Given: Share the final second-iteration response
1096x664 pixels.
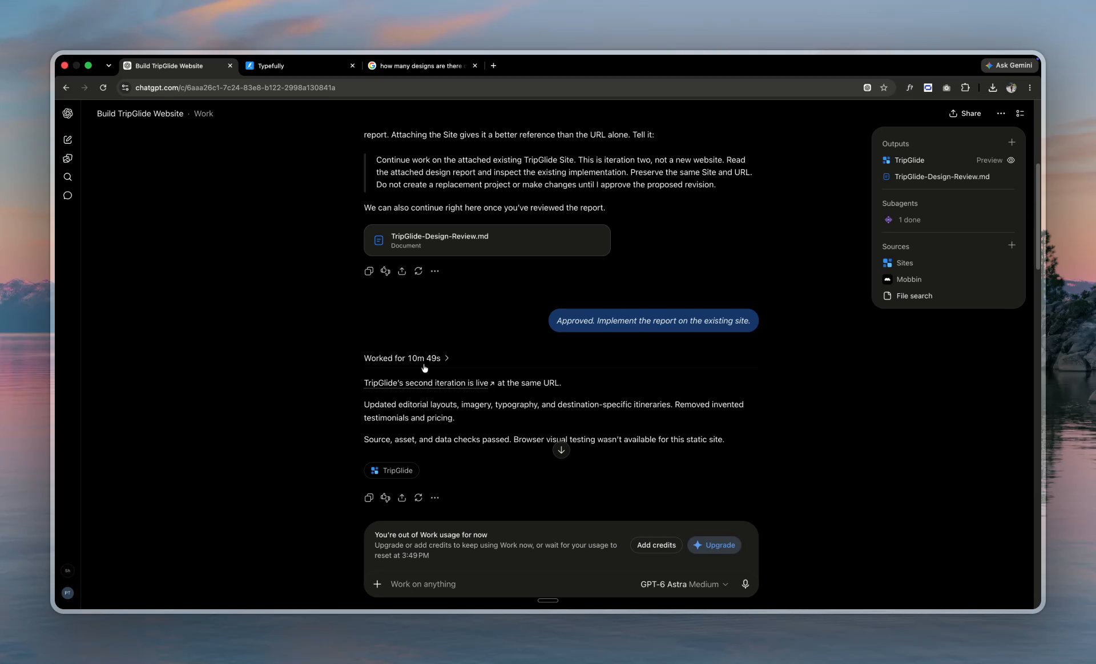Looking at the screenshot, I should (402, 497).
